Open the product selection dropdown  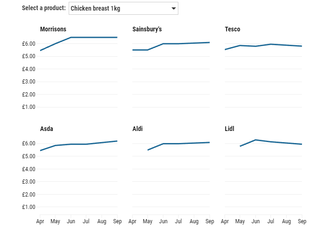tap(123, 8)
